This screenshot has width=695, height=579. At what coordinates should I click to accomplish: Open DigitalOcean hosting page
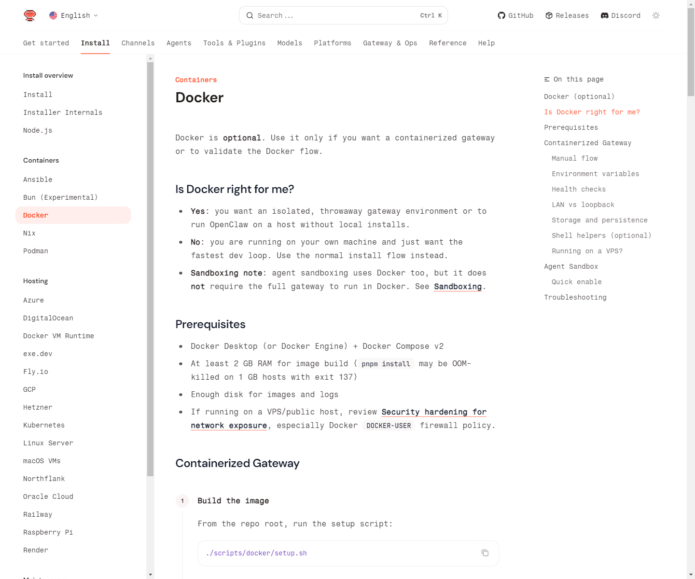[x=73, y=318]
